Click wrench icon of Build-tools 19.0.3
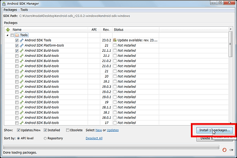 click(22, 87)
